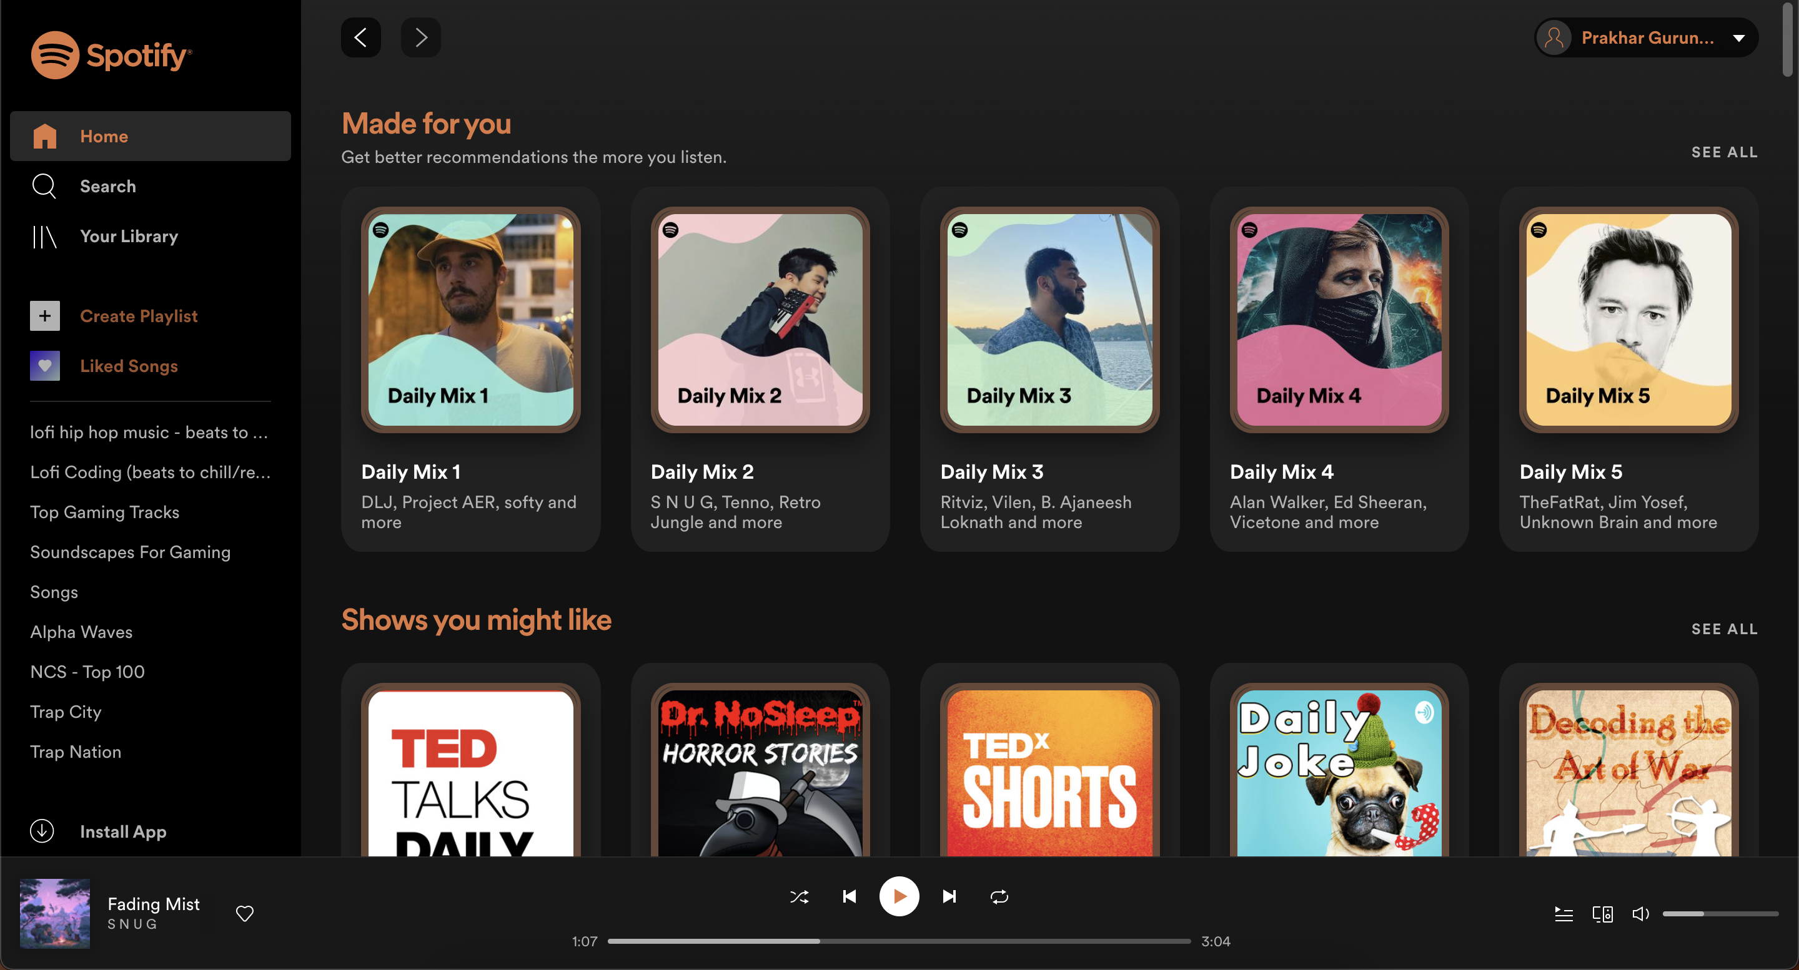Mute the volume speaker icon
Screen dimensions: 1799x970
pos(1640,914)
